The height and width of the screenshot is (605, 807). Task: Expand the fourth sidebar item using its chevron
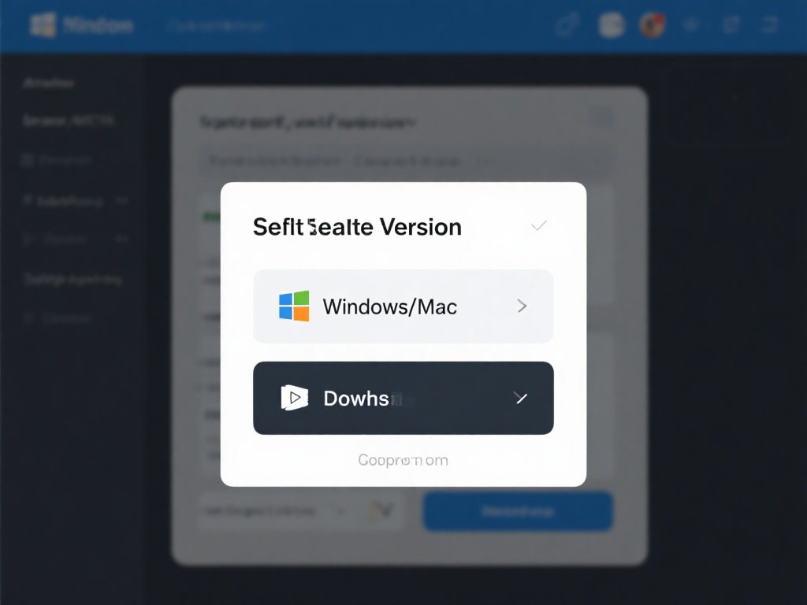coord(121,201)
